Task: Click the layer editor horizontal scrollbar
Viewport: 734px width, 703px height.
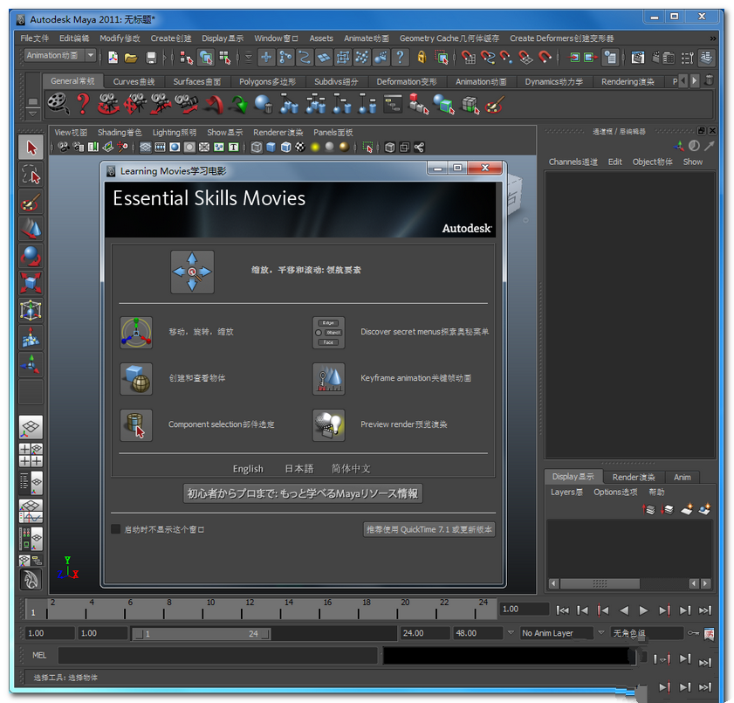Action: click(600, 583)
